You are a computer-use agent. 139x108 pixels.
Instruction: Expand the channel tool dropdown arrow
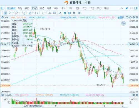tap(19, 13)
